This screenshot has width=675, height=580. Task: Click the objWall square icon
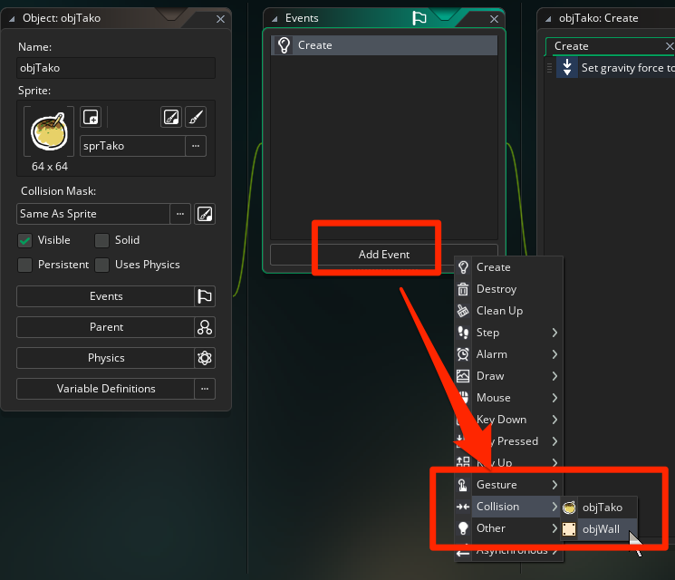tap(569, 529)
